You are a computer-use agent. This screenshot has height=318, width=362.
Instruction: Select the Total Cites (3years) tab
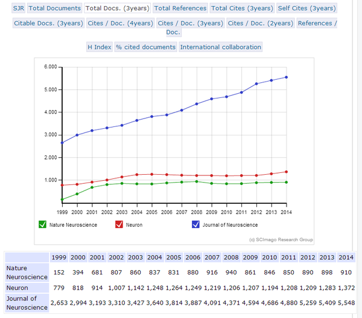point(241,8)
